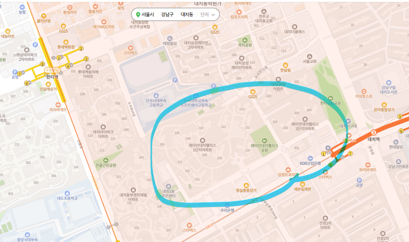The image size is (409, 242).
Task: Click the 대치1동 주민센터 icon
Action: coord(169,186)
